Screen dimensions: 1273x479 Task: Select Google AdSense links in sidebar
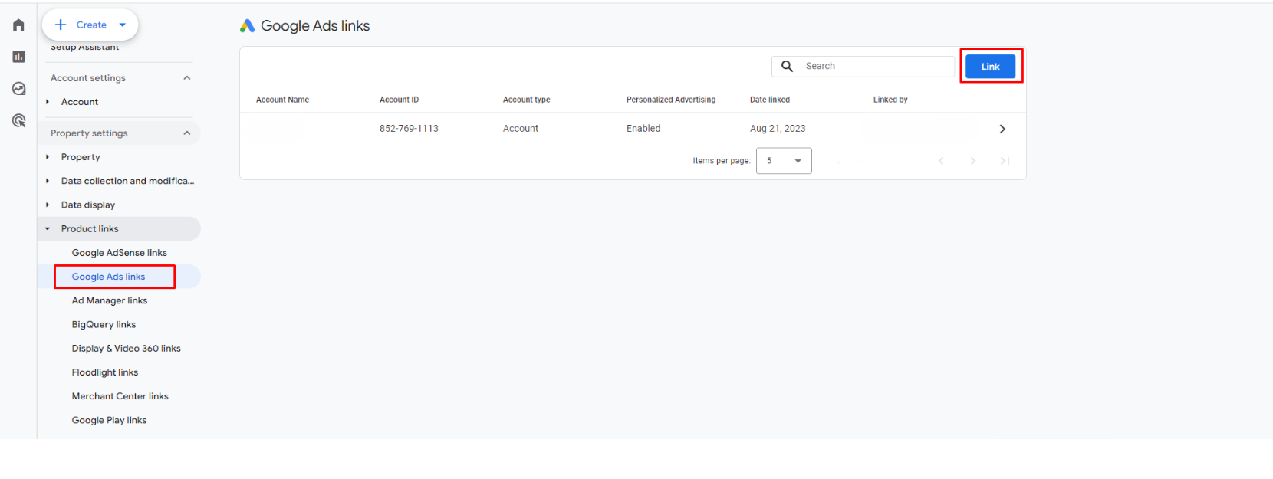tap(119, 253)
